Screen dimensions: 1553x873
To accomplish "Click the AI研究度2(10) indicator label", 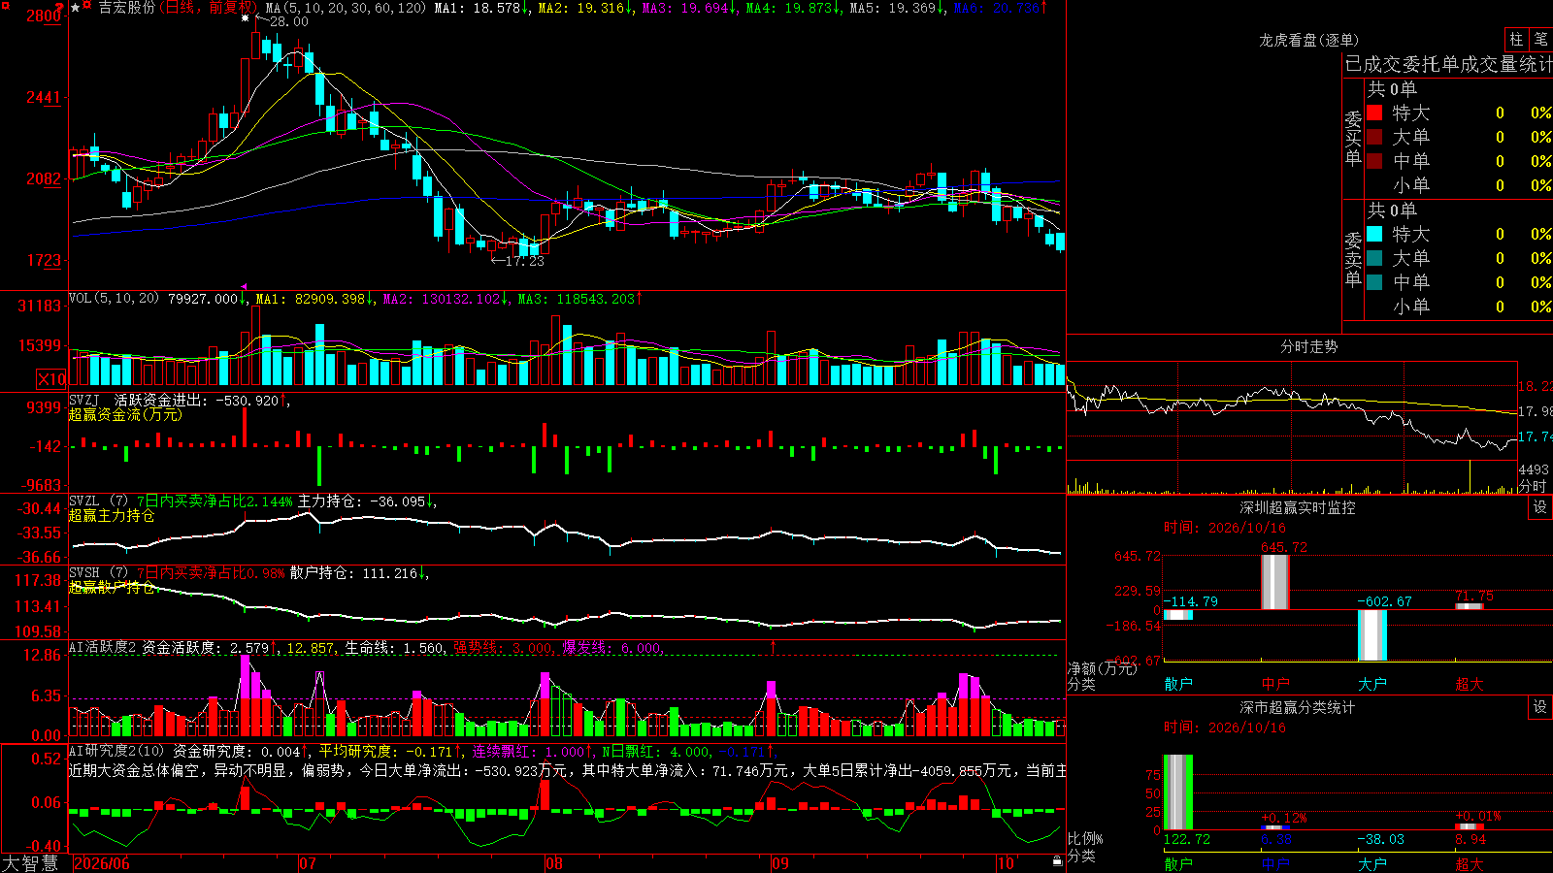I will (x=117, y=751).
